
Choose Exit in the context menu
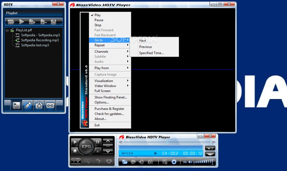click(x=110, y=125)
